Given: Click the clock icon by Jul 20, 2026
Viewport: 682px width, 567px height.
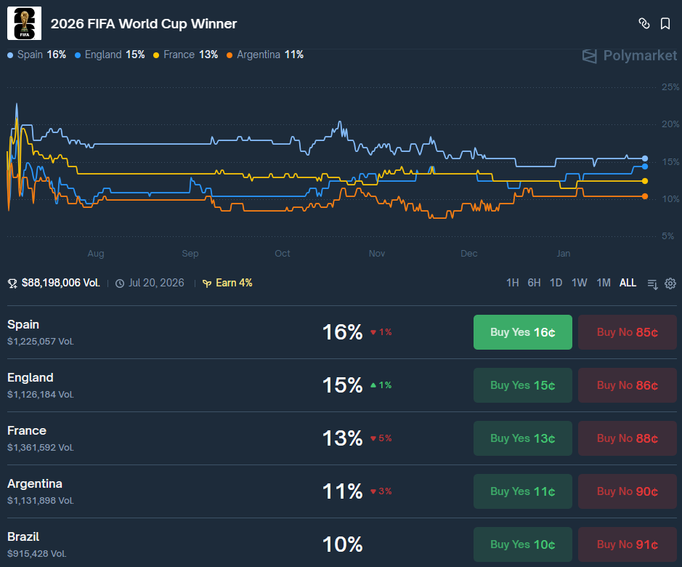Looking at the screenshot, I should coord(120,283).
